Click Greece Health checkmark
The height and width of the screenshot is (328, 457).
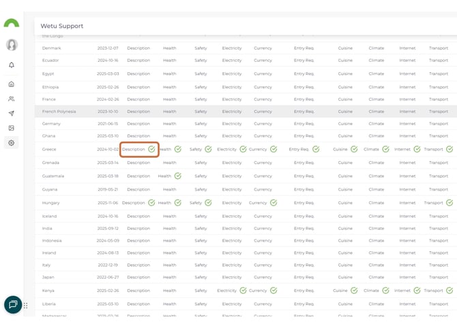click(x=178, y=149)
